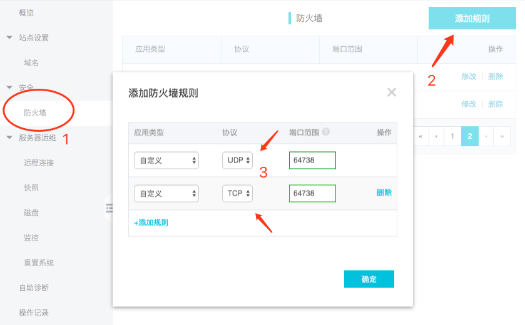Open 快照 in the sidebar
Viewport: 525px width, 325px height.
click(31, 187)
